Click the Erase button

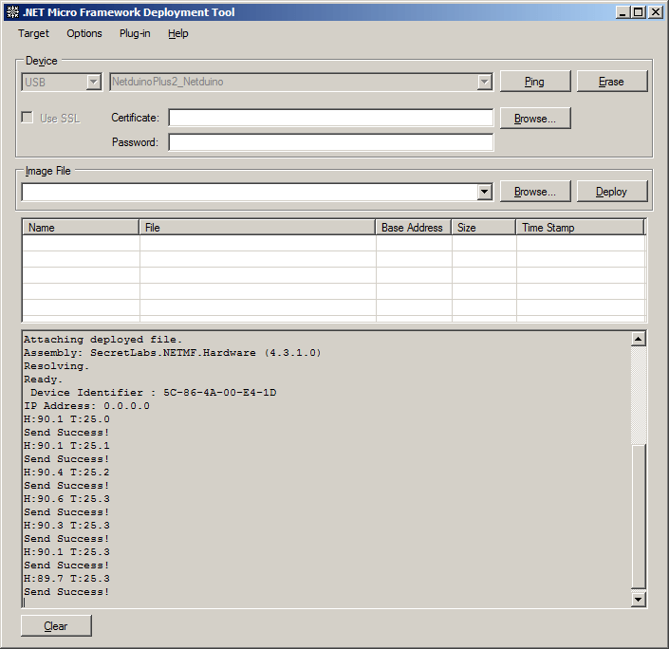pyautogui.click(x=612, y=81)
